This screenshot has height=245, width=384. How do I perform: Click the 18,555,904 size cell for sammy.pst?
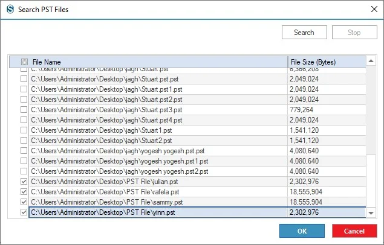point(327,202)
